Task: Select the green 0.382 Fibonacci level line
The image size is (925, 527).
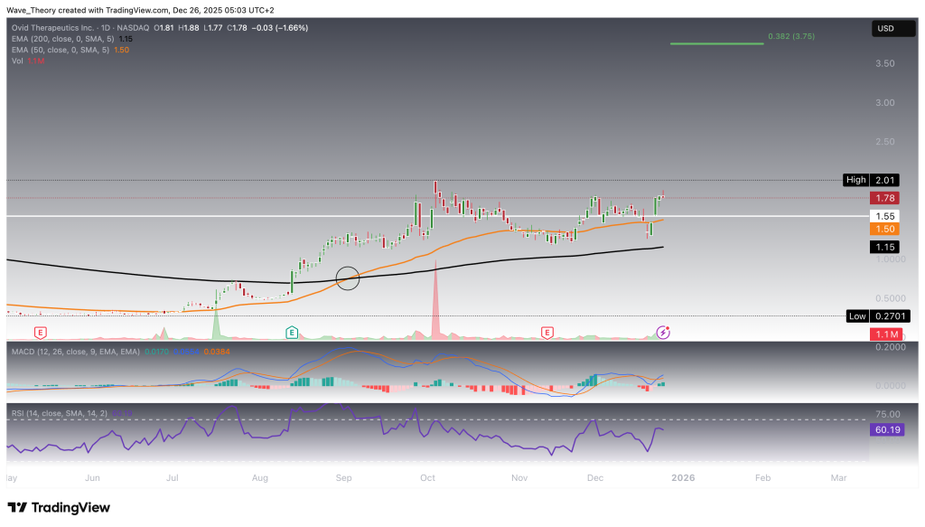Action: point(716,42)
